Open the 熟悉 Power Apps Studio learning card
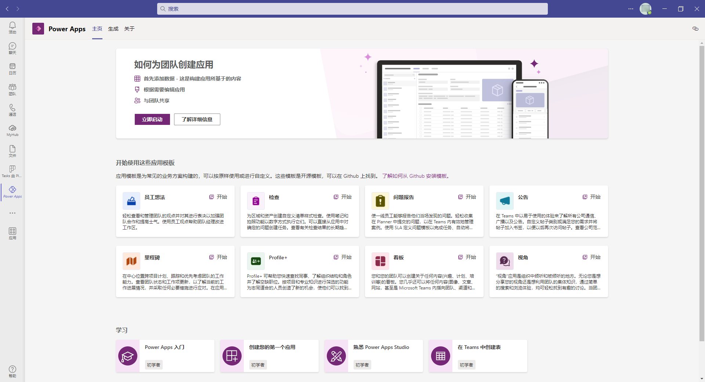 point(374,356)
